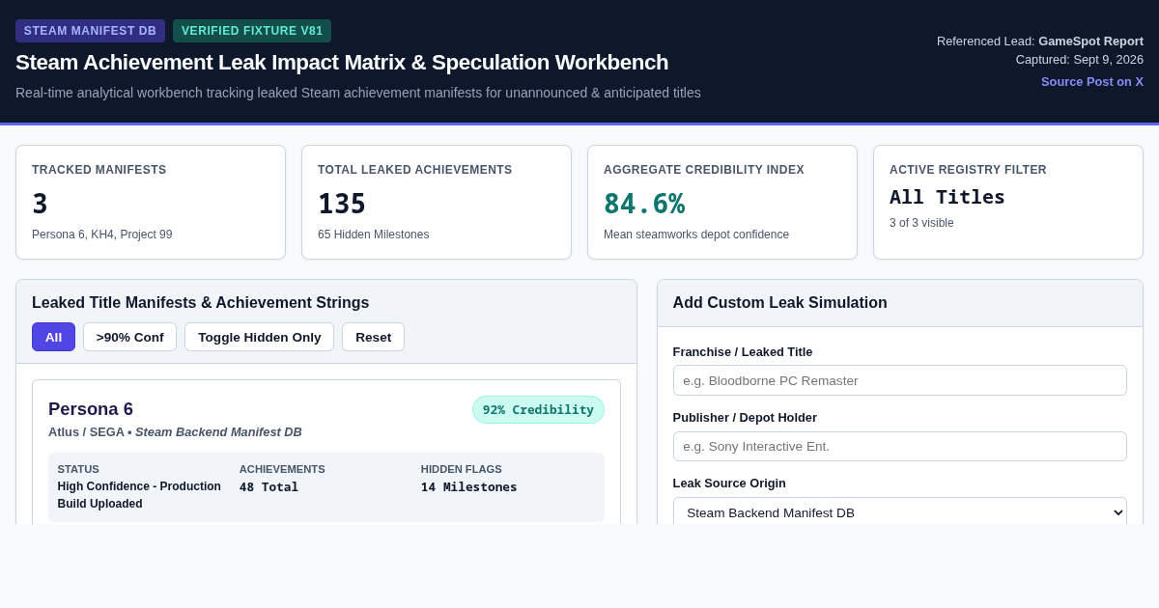Screen dimensions: 1159x608
Task: Click the 3 of 3 visible text
Action: click(921, 223)
